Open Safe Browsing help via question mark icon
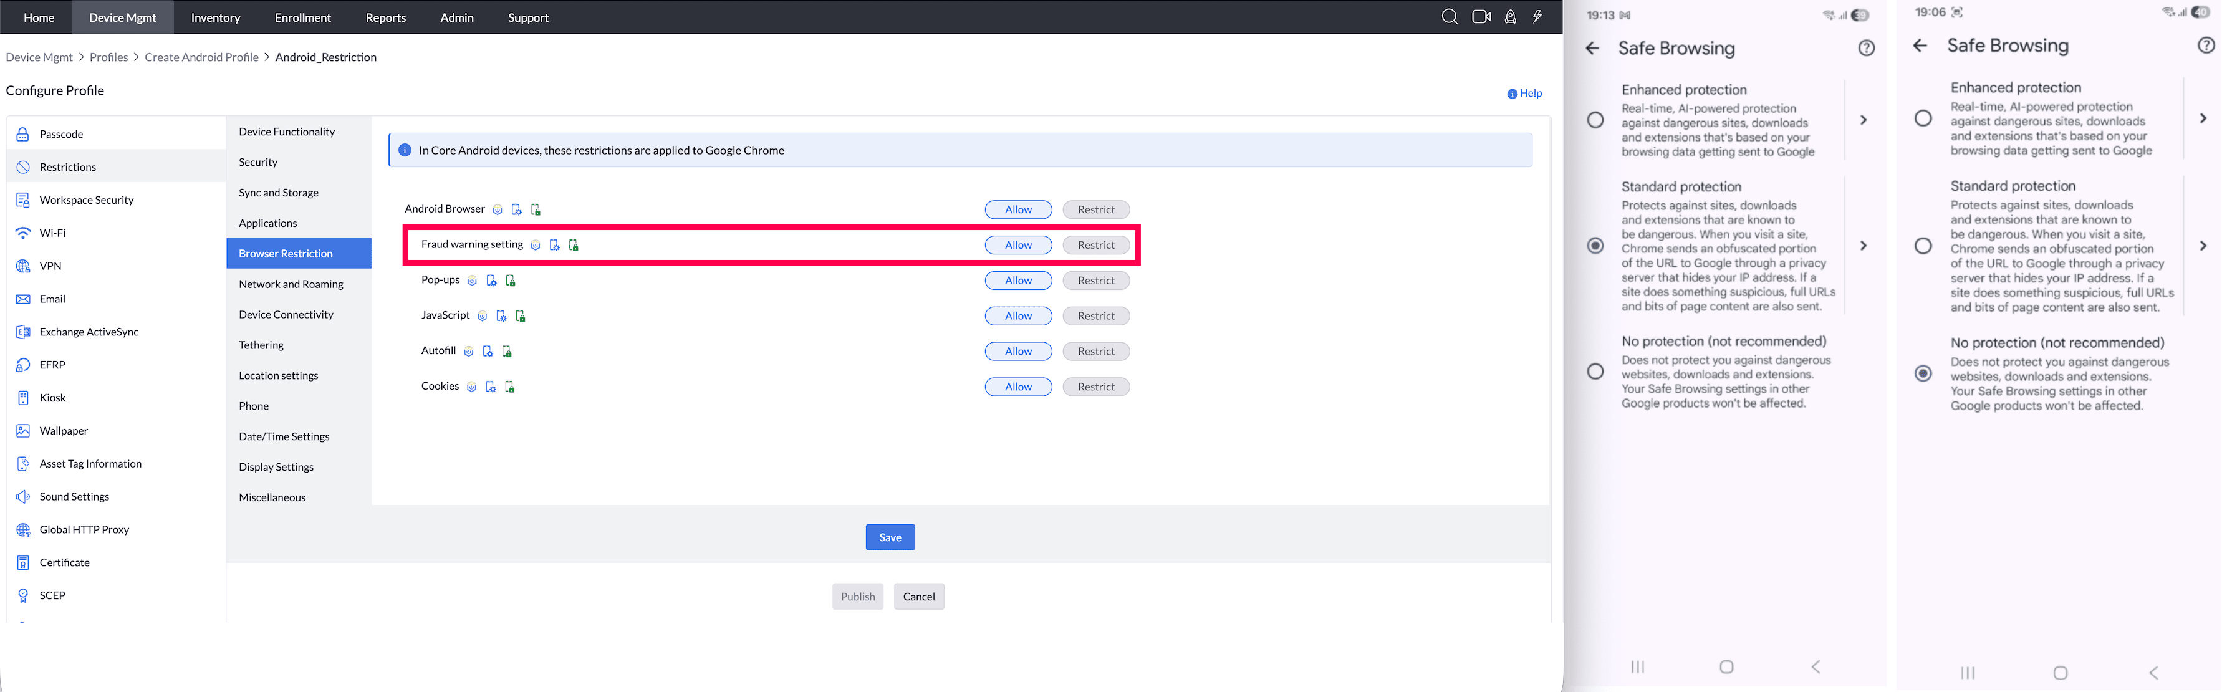Screen dimensions: 2222x692 click(x=1867, y=49)
